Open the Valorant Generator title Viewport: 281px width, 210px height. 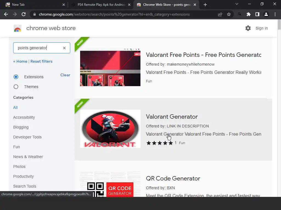172,116
